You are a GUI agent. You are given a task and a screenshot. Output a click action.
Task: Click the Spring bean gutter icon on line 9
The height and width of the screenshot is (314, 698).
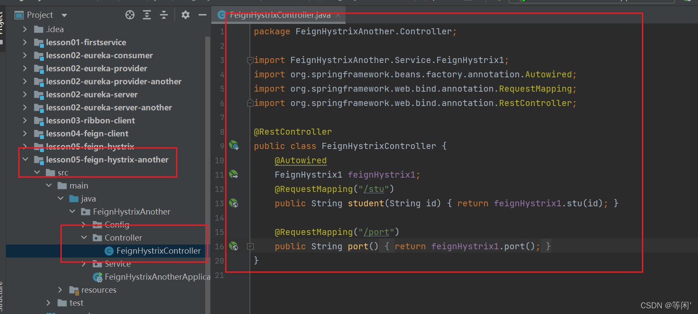234,145
